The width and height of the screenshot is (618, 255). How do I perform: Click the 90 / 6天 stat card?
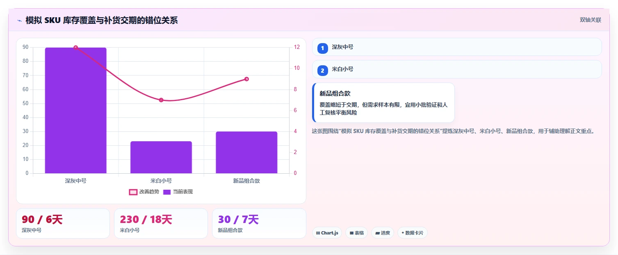(x=63, y=223)
